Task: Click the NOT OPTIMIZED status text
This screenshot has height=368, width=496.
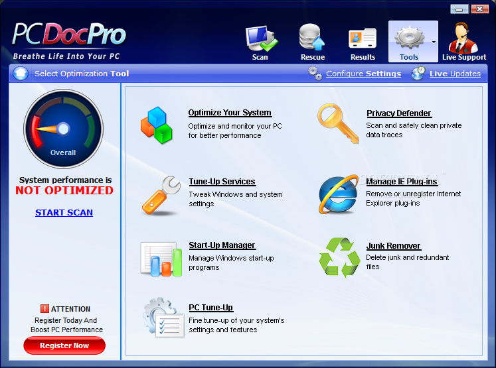Action: click(64, 190)
